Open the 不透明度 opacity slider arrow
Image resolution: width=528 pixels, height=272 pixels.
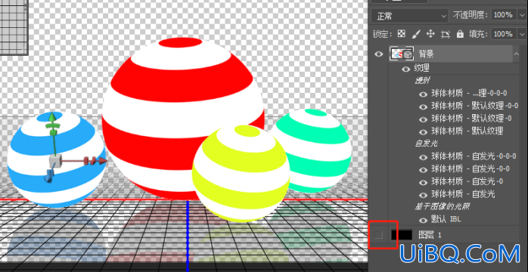click(521, 15)
